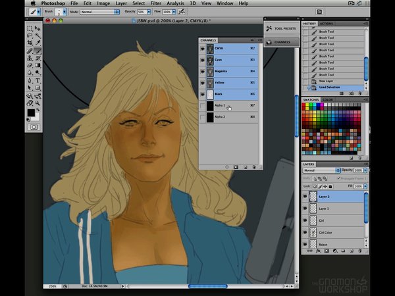The height and width of the screenshot is (296, 395).
Task: Open the brush Opacity slider dropdown
Action: pyautogui.click(x=149, y=12)
